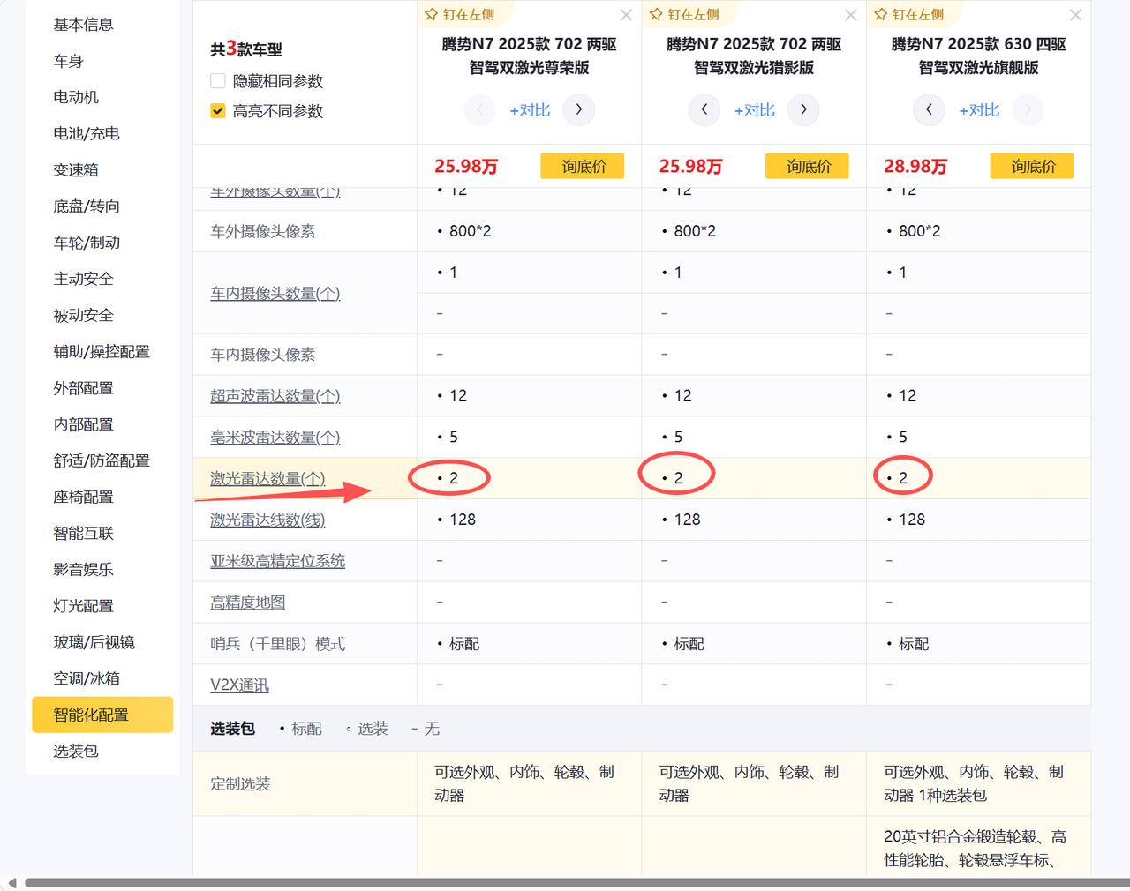
Task: Tick the 隐藏相同参数 checkbox
Action: click(x=218, y=81)
